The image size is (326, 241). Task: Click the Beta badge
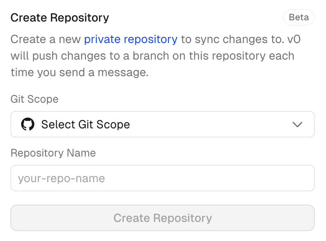tap(299, 18)
